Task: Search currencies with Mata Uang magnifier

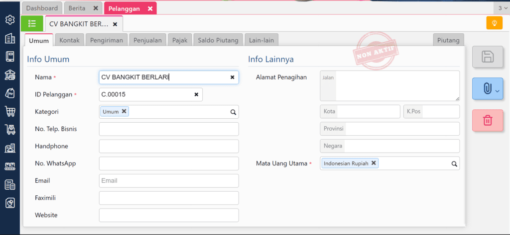Action: pos(454,163)
